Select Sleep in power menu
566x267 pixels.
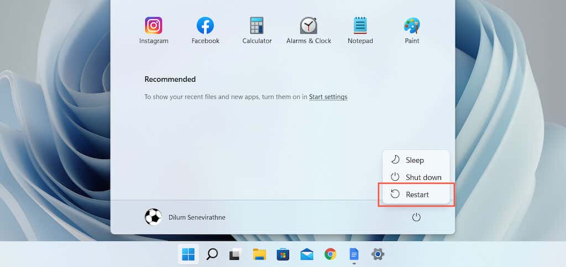[x=416, y=160]
